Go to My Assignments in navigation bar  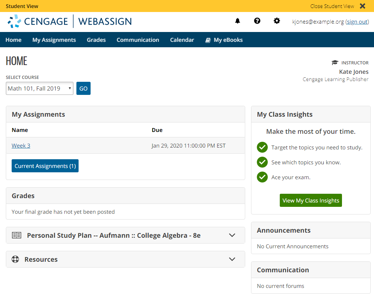click(x=54, y=40)
